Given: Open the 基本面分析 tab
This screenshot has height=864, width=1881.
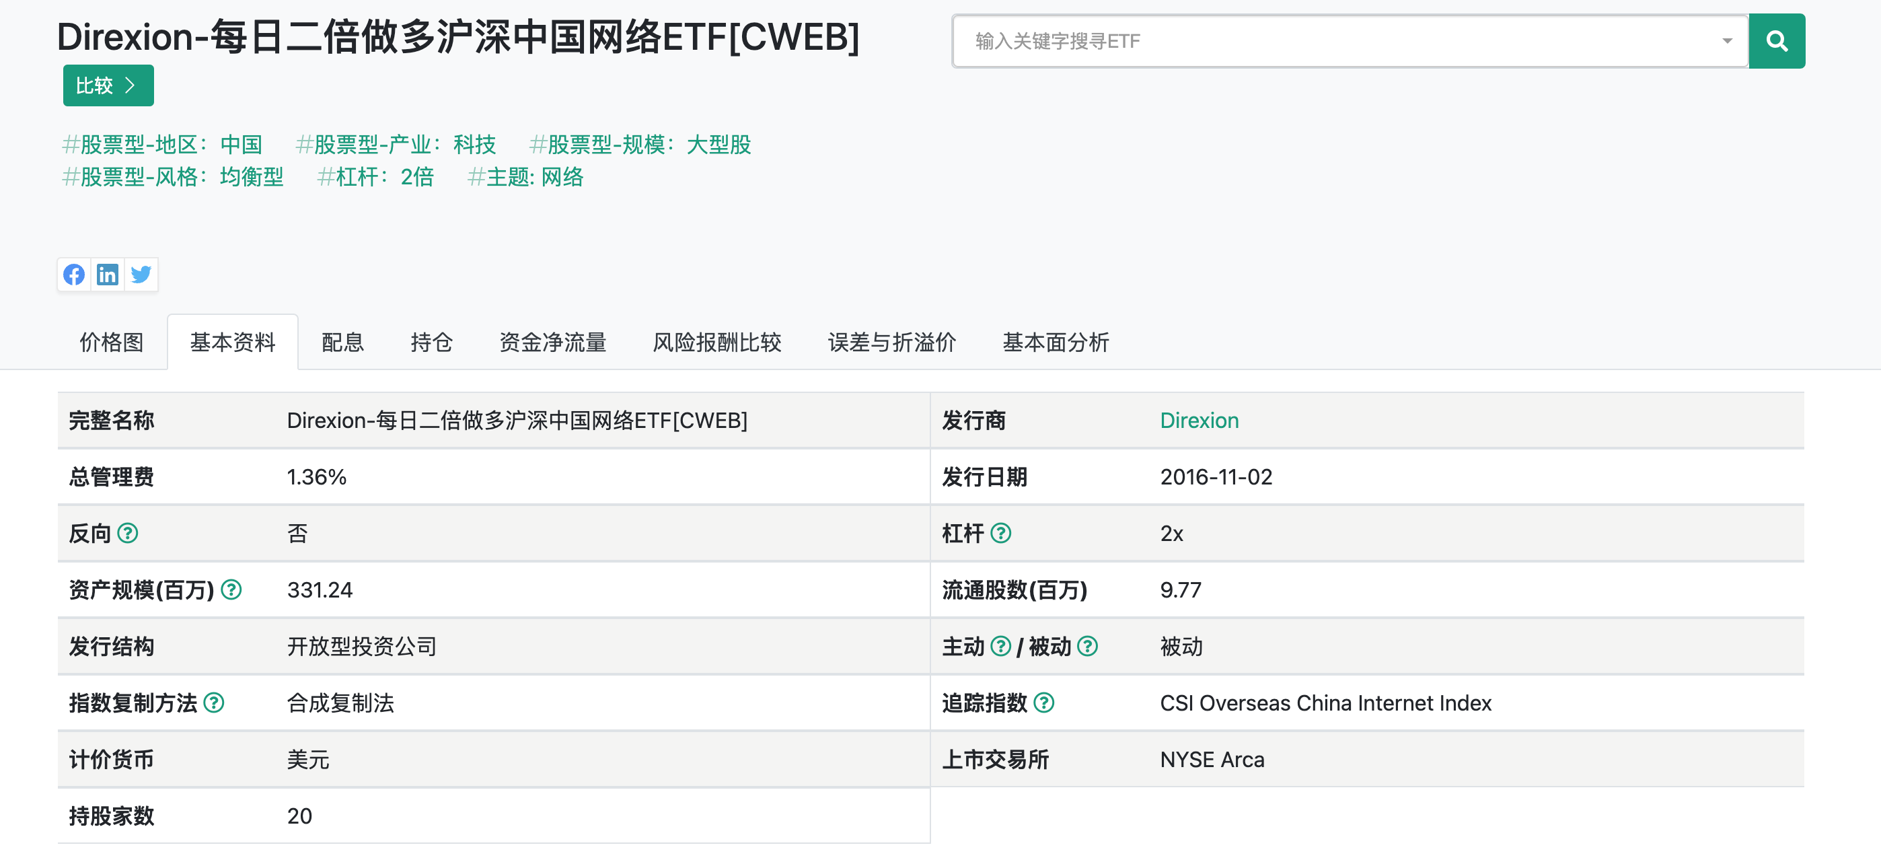Looking at the screenshot, I should pos(1056,342).
